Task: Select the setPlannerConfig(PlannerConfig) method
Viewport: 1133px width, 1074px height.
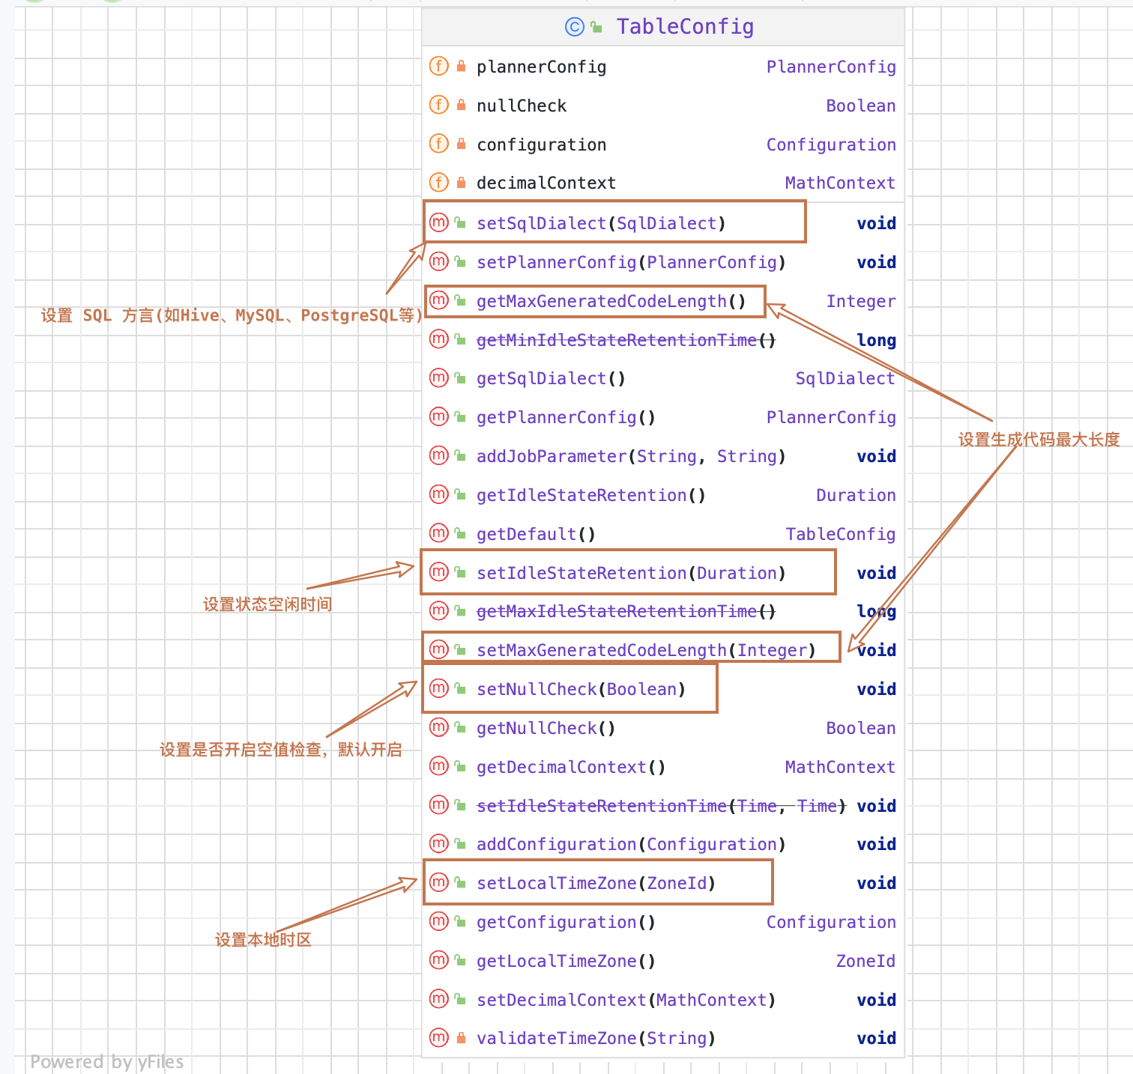Action: tap(631, 262)
